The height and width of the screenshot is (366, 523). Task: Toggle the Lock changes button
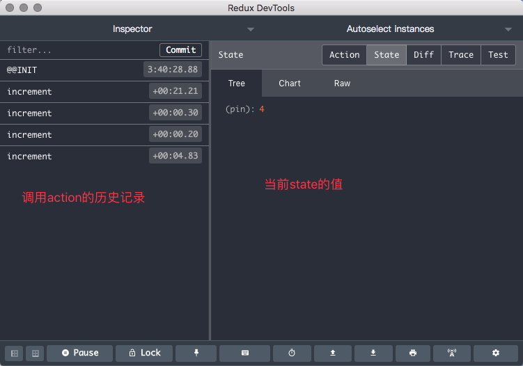click(x=144, y=353)
